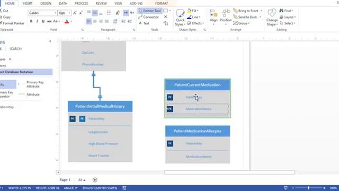This screenshot has width=339, height=191.
Task: Set right-to-left text direction
Action: 132,13
